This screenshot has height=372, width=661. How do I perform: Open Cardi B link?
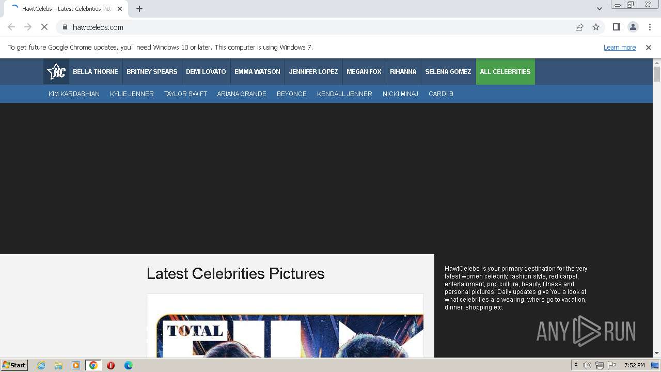click(x=441, y=94)
